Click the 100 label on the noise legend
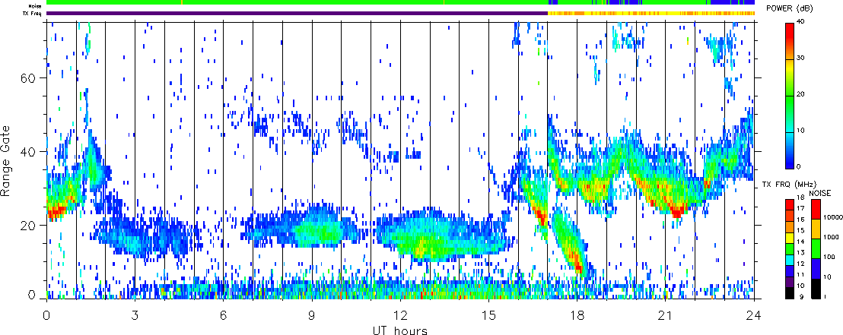The height and width of the screenshot is (335, 843). pyautogui.click(x=829, y=257)
